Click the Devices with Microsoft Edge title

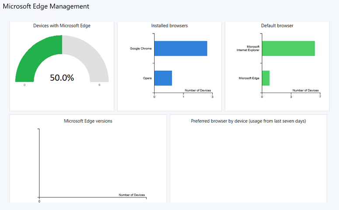[62, 26]
